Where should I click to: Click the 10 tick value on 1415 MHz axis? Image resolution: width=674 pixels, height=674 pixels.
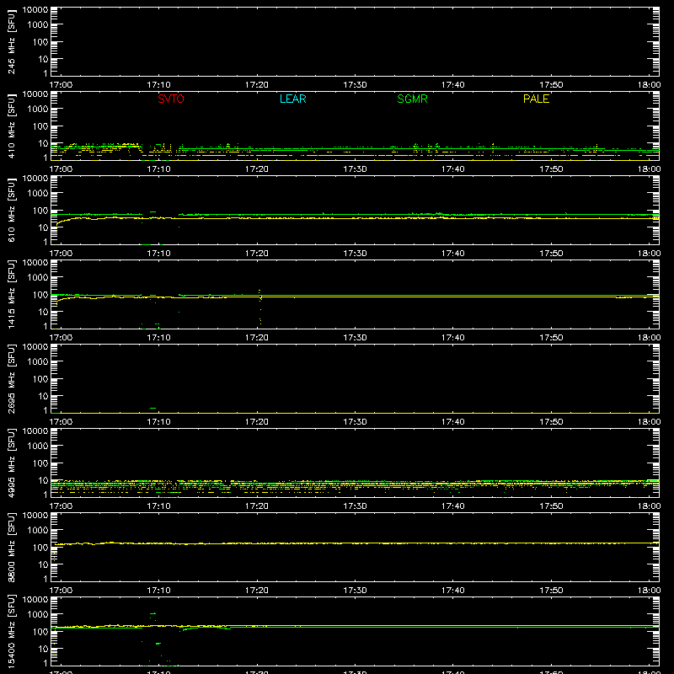click(43, 312)
